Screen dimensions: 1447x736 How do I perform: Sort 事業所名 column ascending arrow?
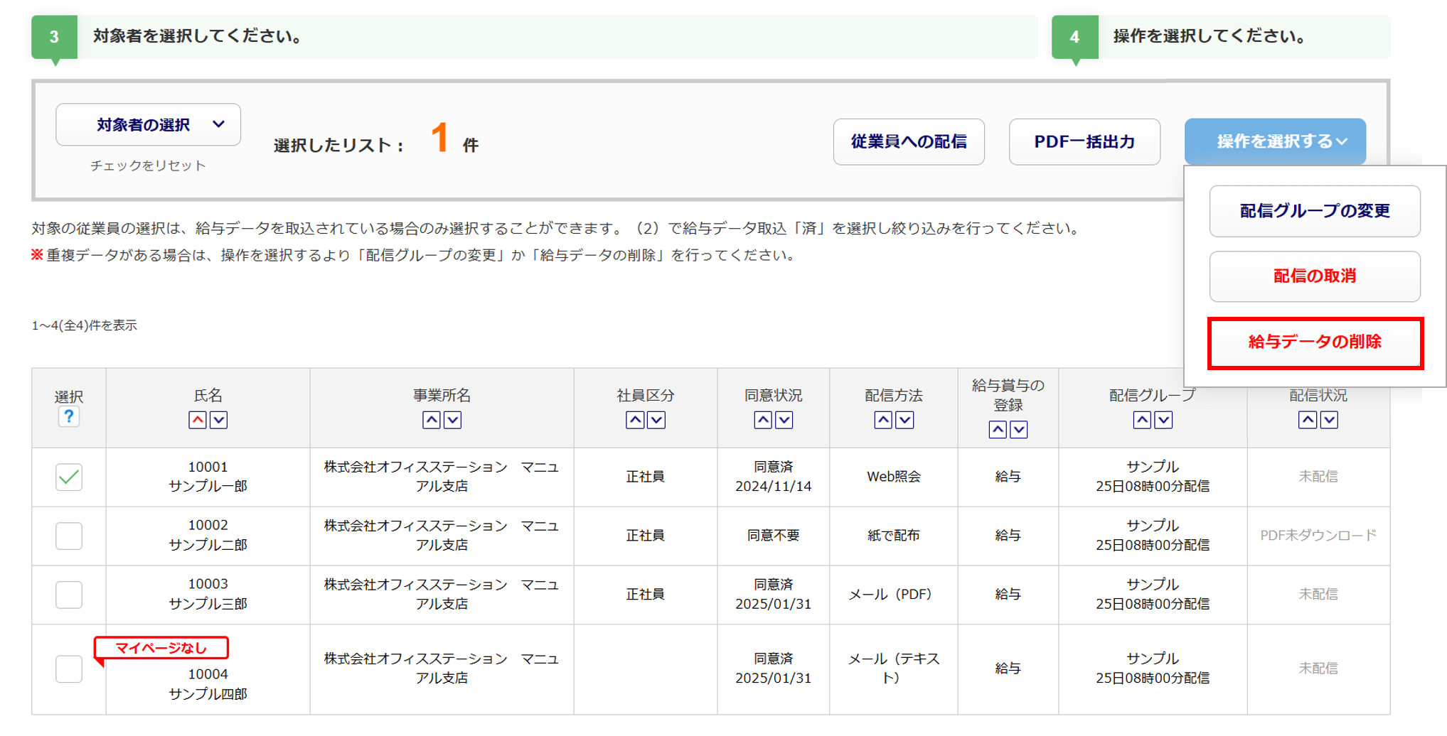pos(431,420)
